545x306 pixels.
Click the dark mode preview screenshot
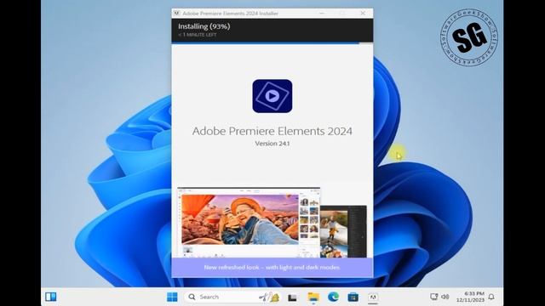click(343, 231)
